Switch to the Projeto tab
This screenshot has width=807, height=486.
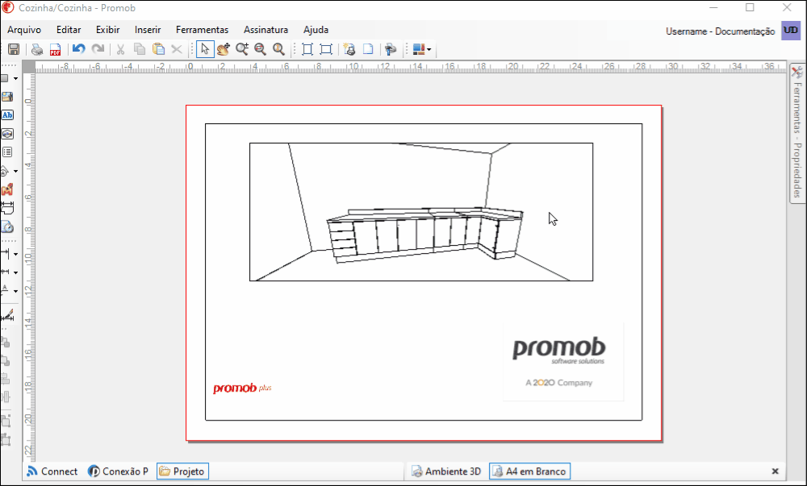tap(182, 471)
